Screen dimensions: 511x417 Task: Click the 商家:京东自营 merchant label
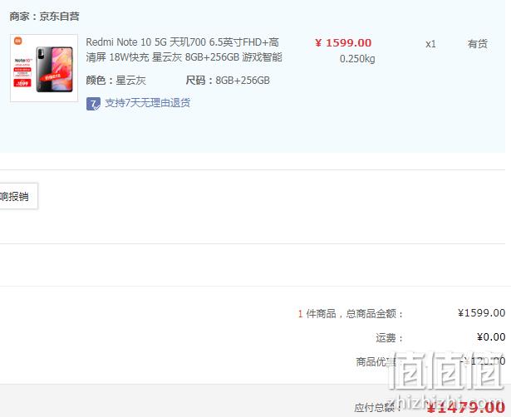point(44,17)
